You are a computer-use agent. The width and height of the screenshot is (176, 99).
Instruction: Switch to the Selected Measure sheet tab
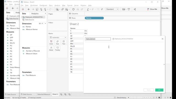point(44,94)
